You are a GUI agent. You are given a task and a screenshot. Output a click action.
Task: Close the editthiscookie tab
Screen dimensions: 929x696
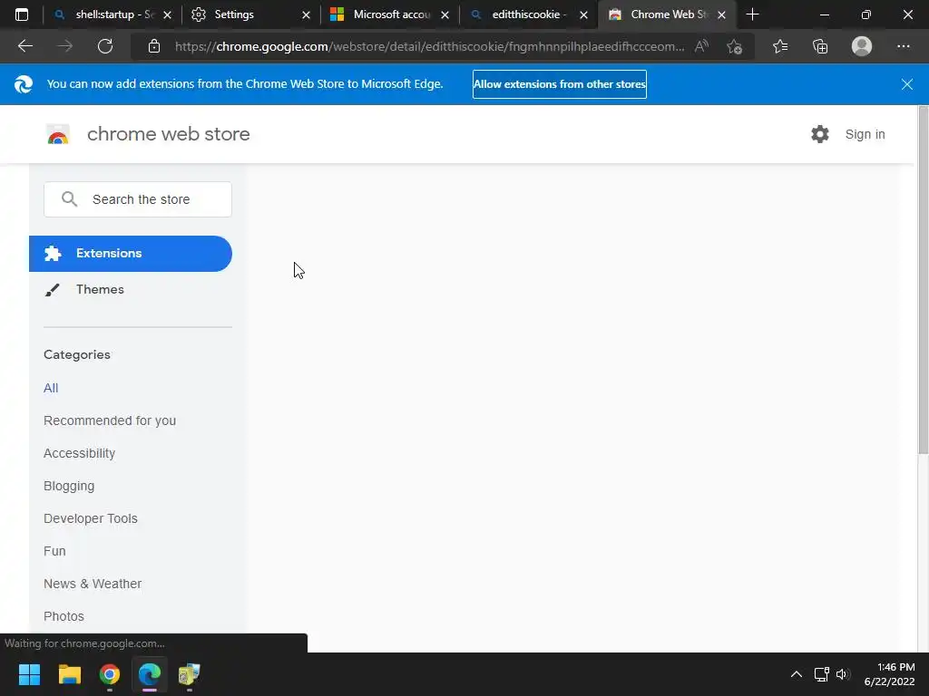[583, 14]
